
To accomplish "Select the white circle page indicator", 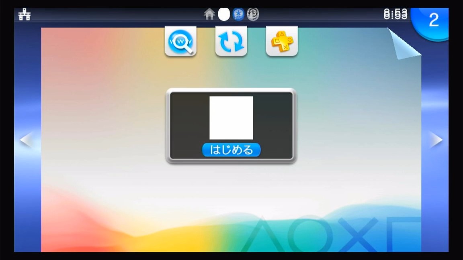I will click(x=224, y=14).
